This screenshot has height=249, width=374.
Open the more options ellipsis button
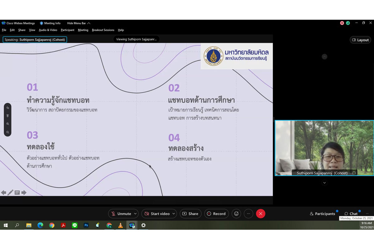point(248,214)
